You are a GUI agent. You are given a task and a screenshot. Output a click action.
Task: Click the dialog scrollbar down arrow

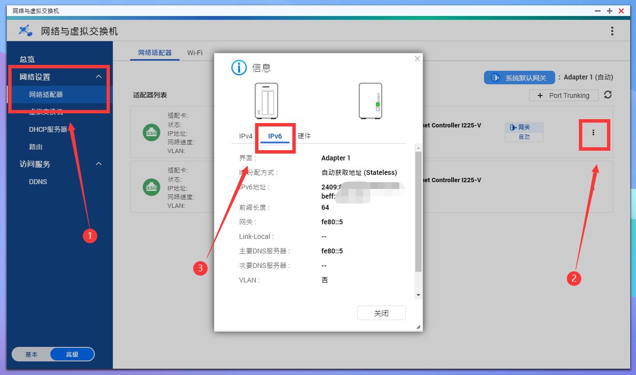pos(417,295)
